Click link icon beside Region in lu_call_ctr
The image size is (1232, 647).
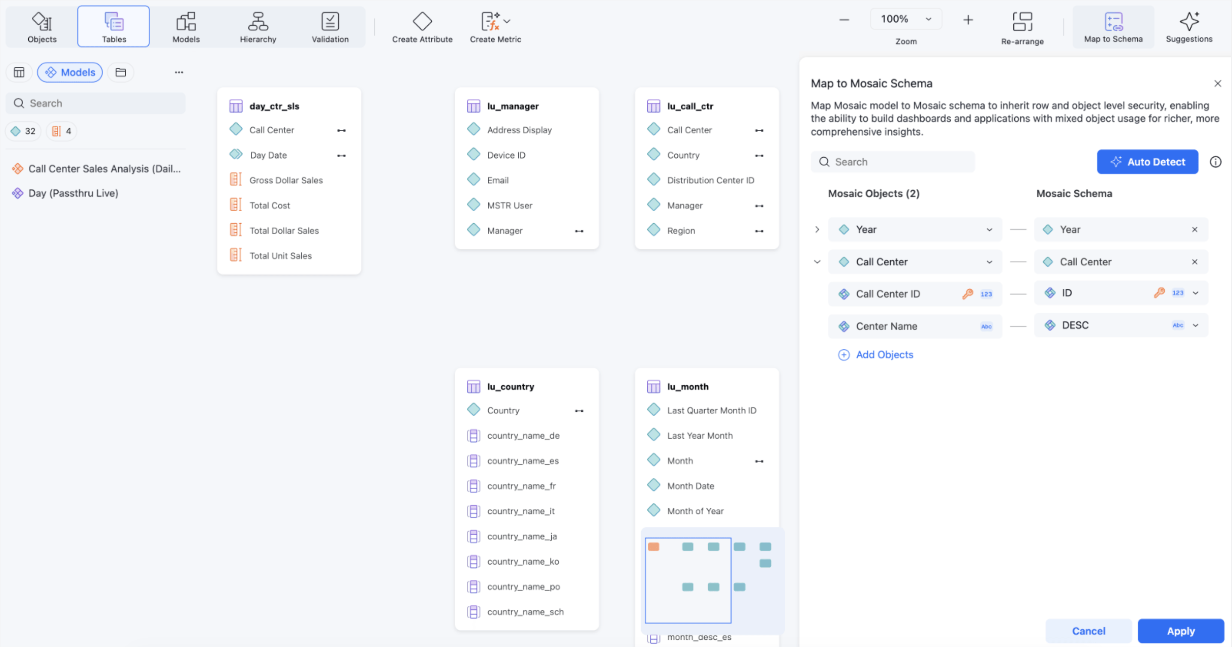coord(759,231)
